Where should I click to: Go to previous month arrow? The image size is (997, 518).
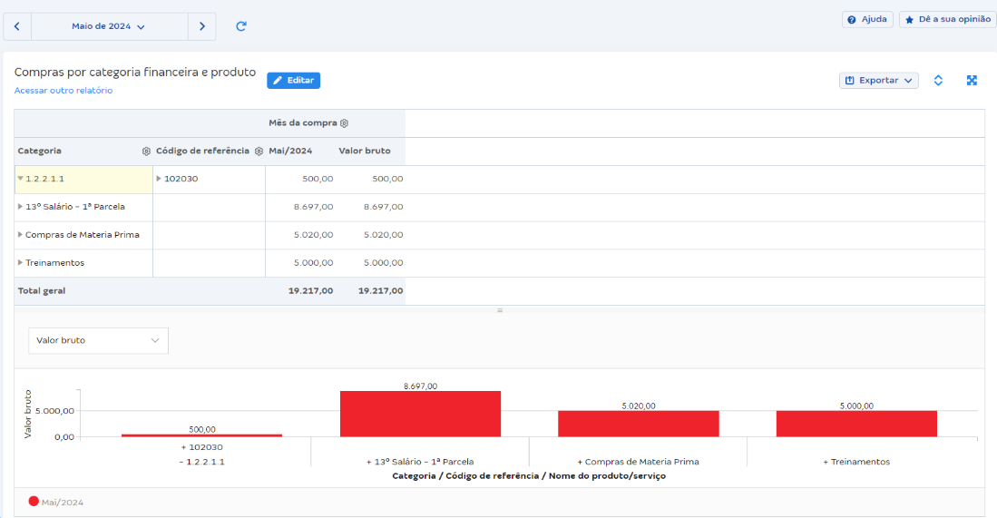click(x=17, y=26)
